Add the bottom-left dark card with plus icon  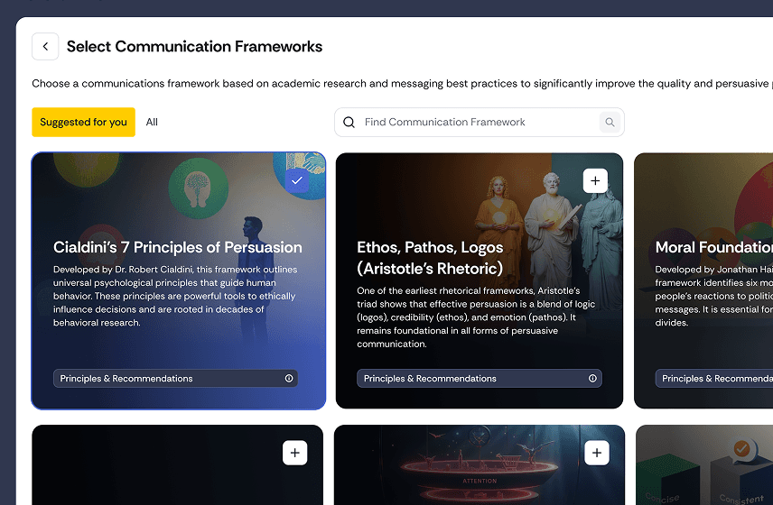pyautogui.click(x=294, y=453)
